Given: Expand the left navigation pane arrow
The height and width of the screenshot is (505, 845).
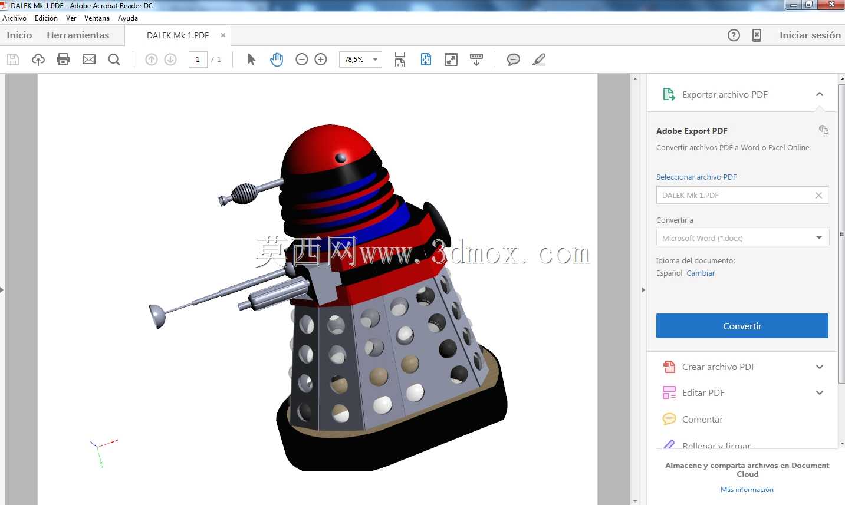Looking at the screenshot, I should click(2, 289).
